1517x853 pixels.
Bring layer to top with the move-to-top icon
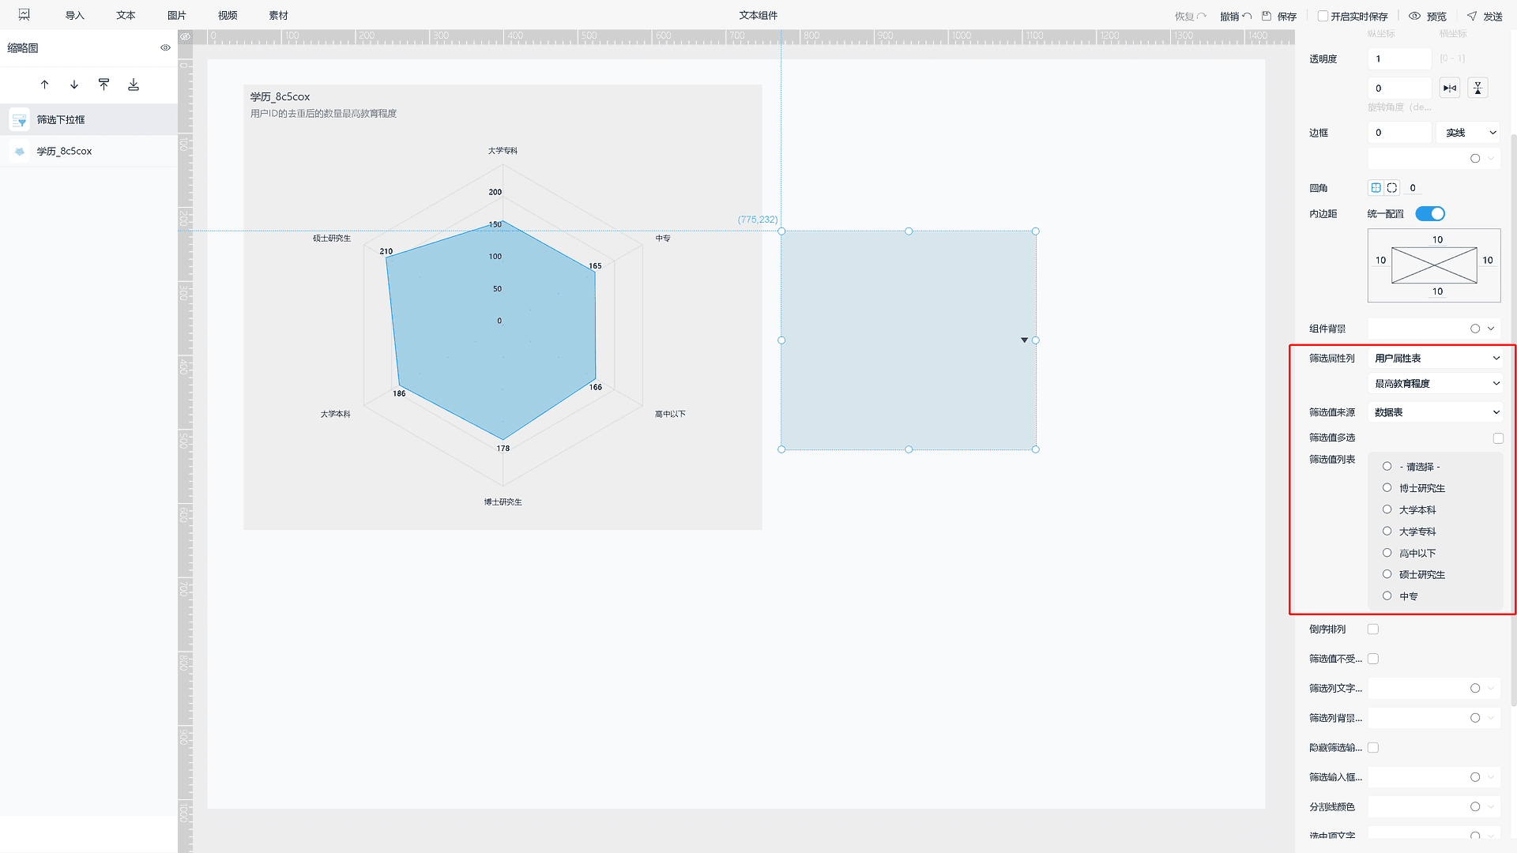point(104,85)
